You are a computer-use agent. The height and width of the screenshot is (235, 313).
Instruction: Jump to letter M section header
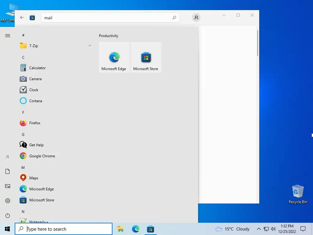click(x=23, y=167)
